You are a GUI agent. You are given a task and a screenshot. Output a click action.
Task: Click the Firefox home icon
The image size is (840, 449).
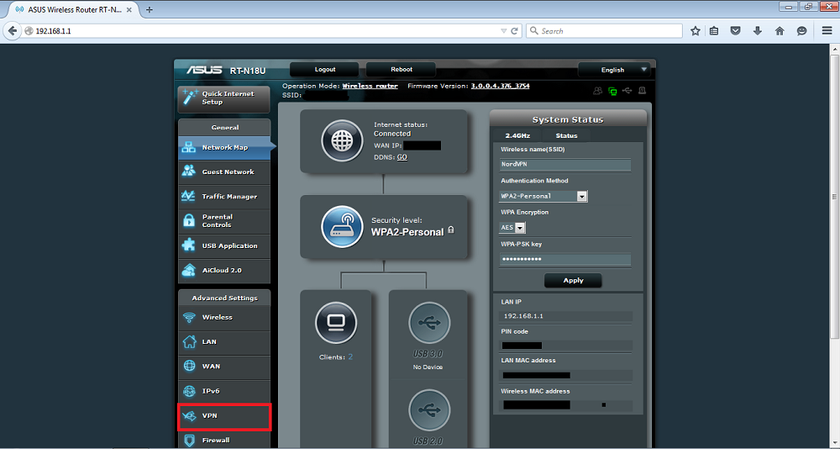[780, 31]
